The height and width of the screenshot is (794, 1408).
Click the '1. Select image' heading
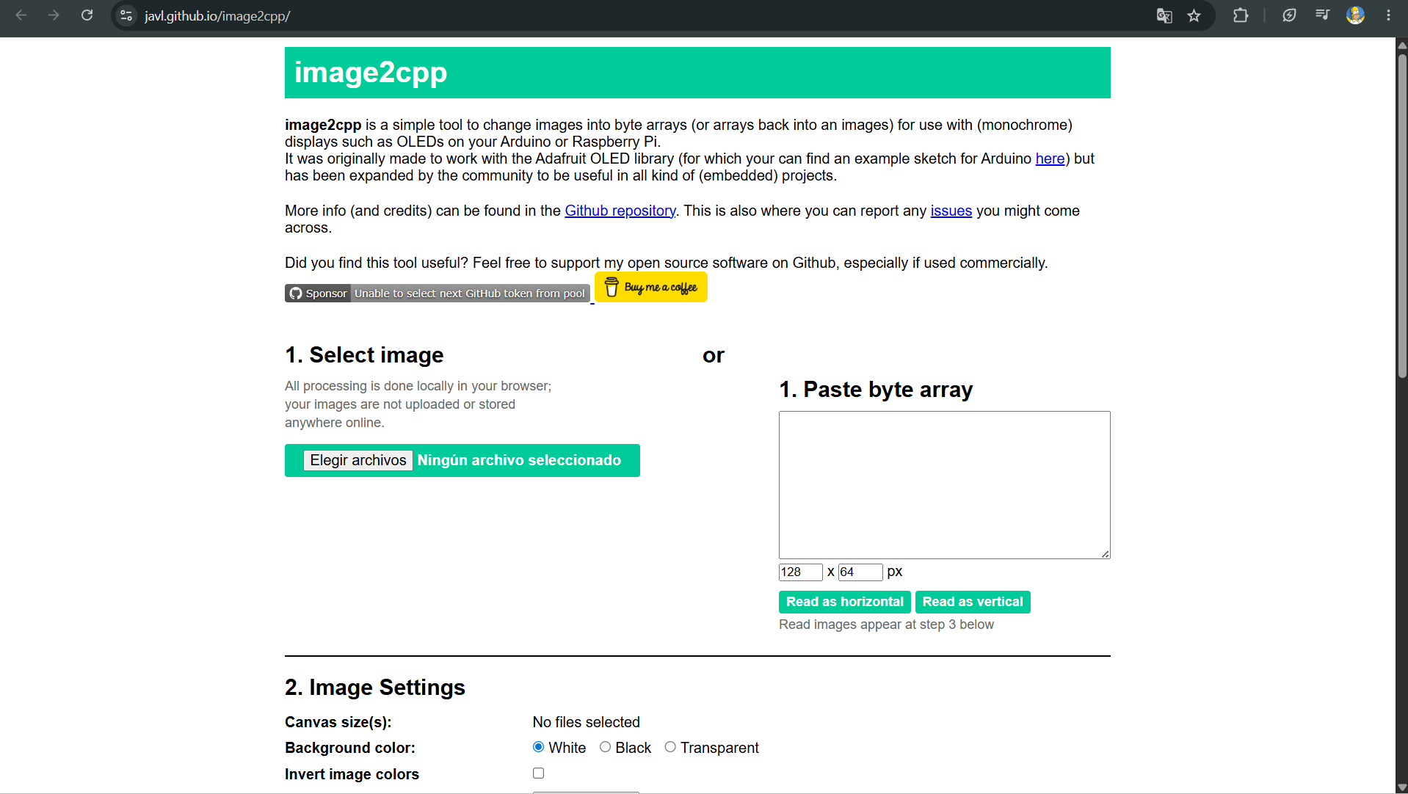(x=364, y=355)
